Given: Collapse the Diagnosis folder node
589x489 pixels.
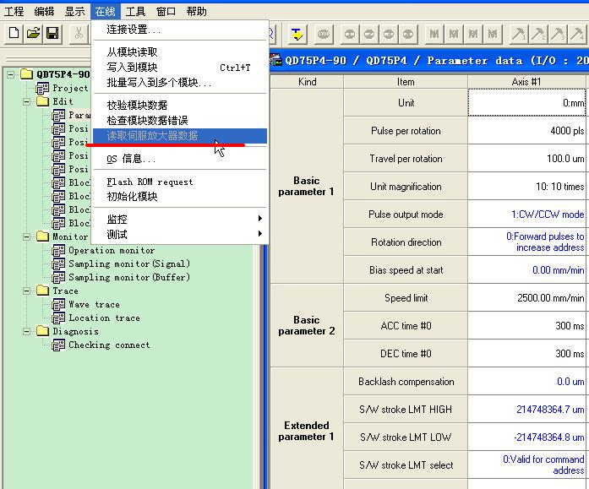Looking at the screenshot, I should coord(29,331).
